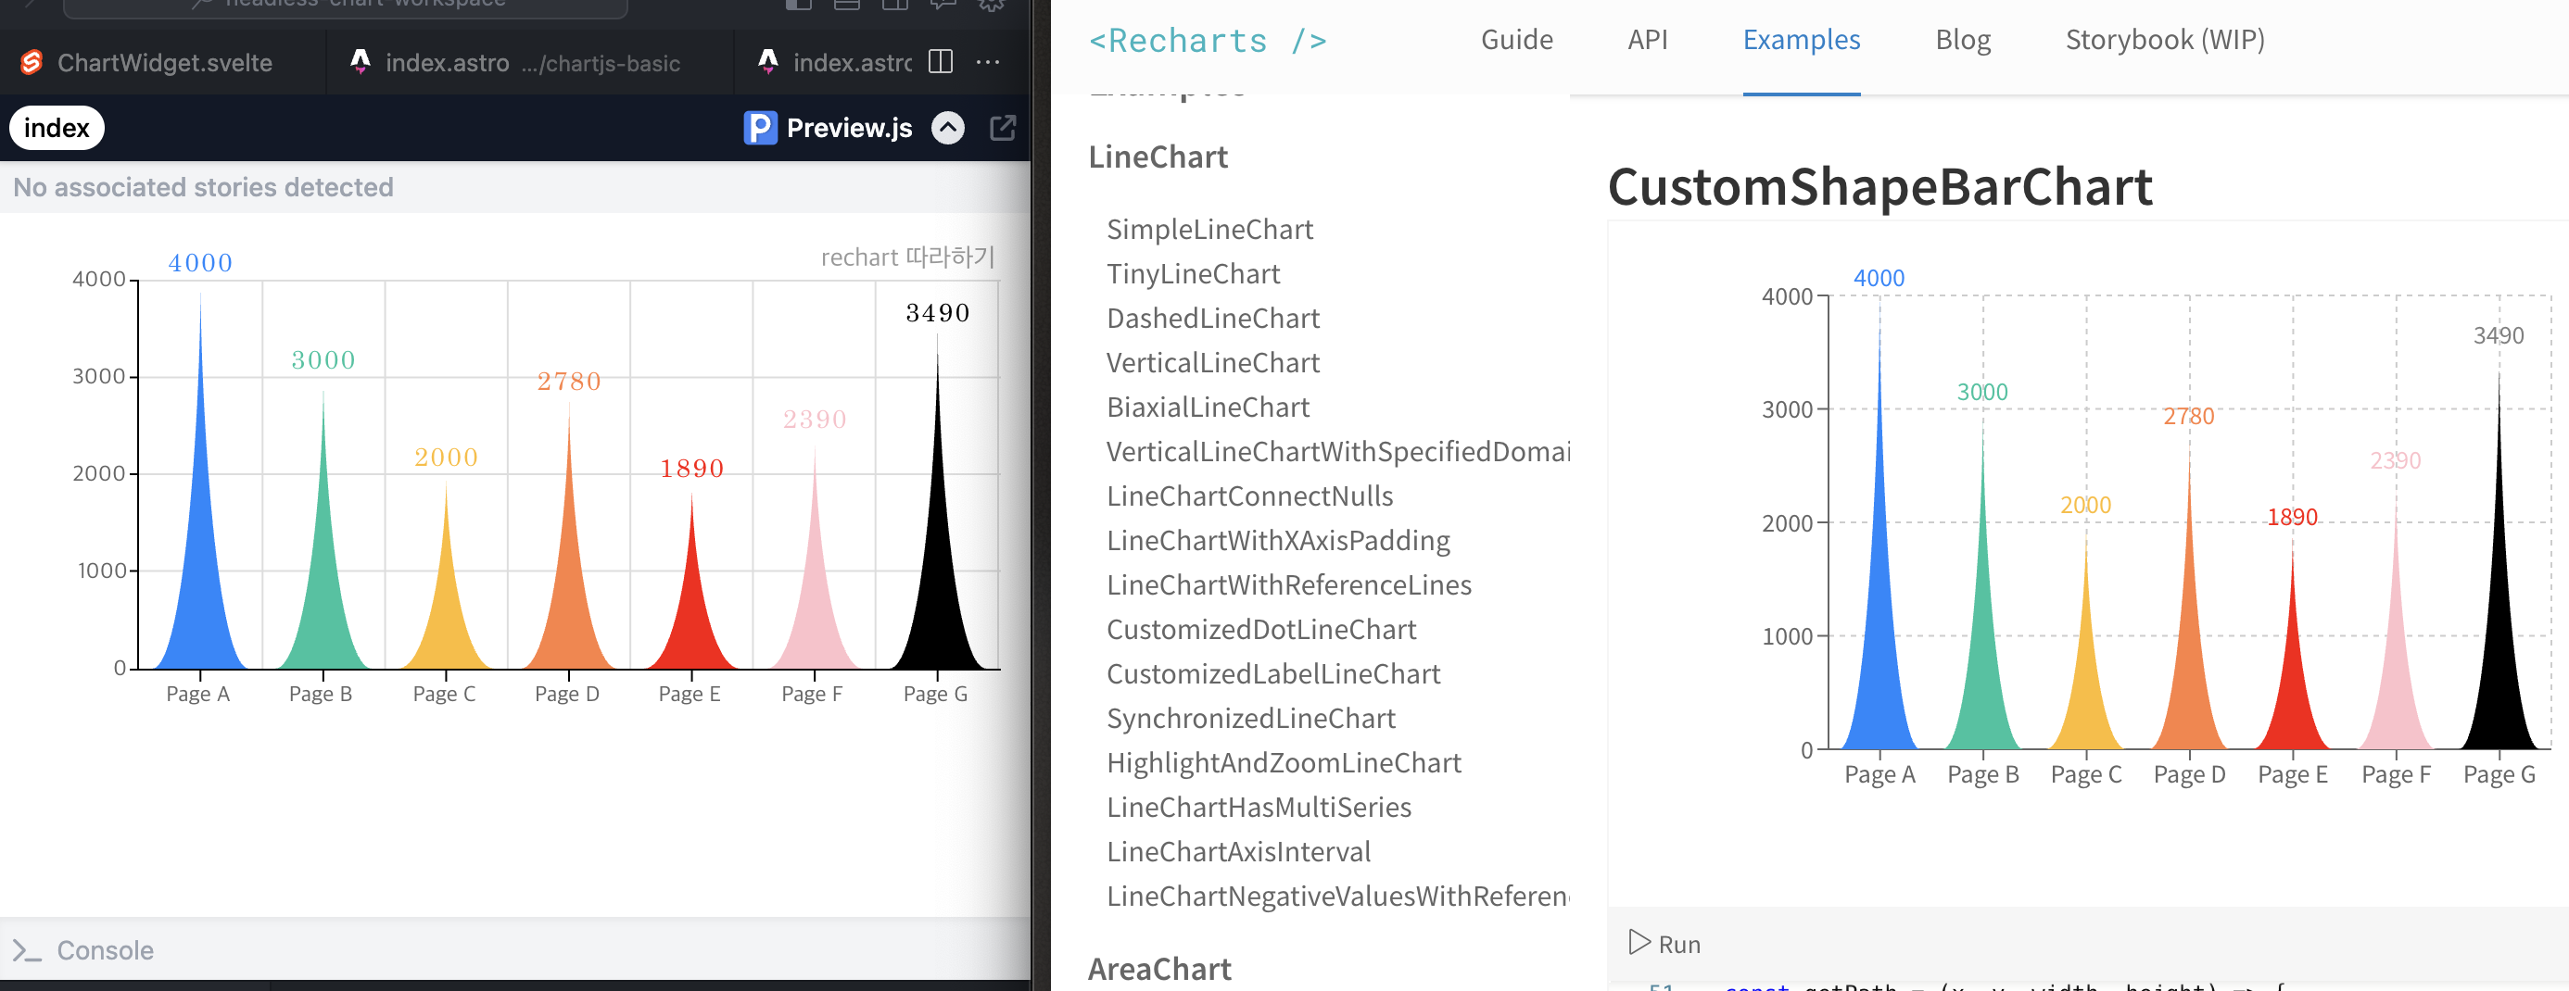Switch to index.astro chartjs-basic tab
Image resolution: width=2569 pixels, height=991 pixels.
[530, 63]
